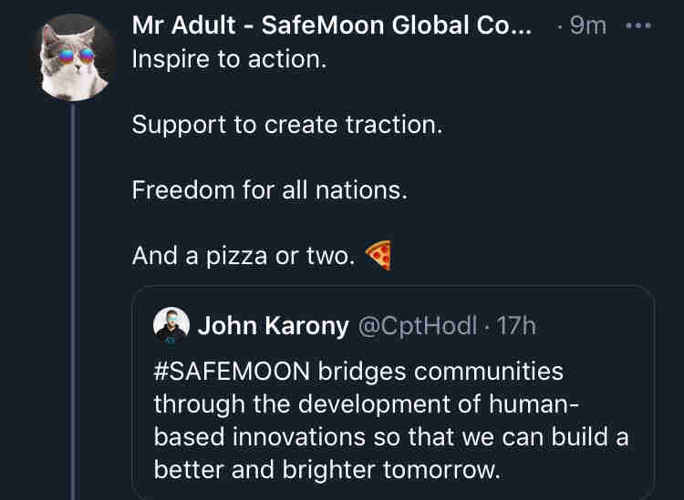Open the three-dot more options menu
Image resolution: width=684 pixels, height=500 pixels.
[x=638, y=26]
